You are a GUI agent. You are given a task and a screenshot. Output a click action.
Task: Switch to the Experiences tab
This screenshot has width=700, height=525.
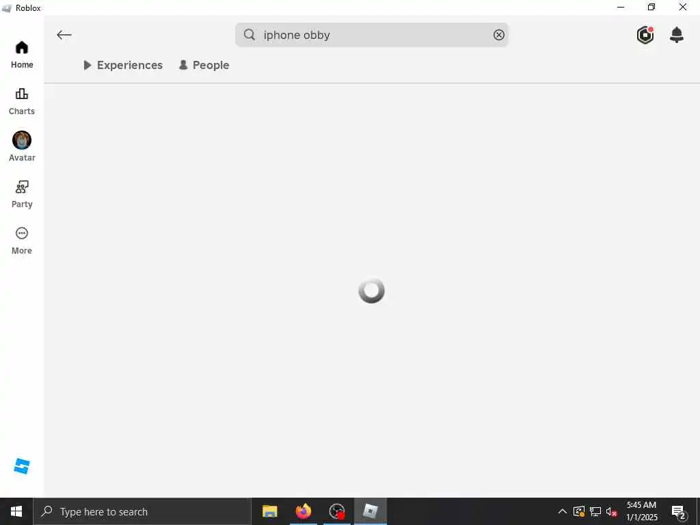123,65
